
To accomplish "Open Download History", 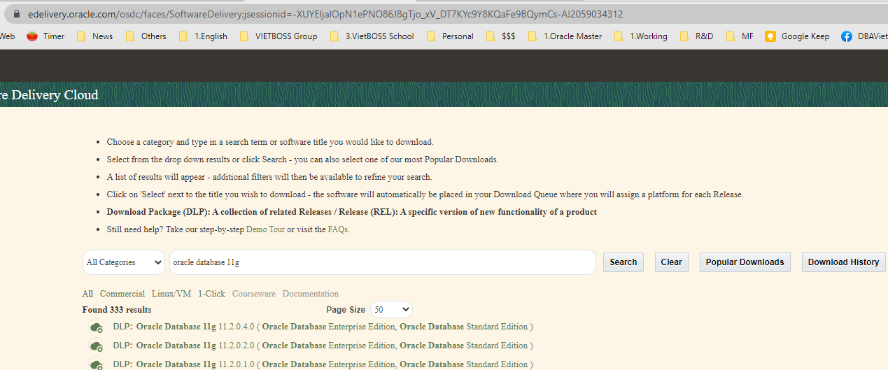I will [x=843, y=262].
